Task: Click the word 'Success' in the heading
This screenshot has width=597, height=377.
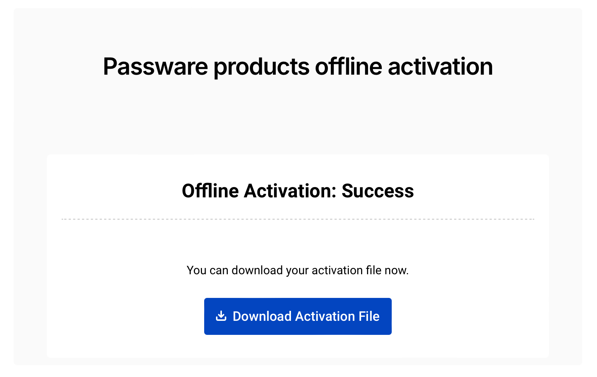Action: point(377,191)
